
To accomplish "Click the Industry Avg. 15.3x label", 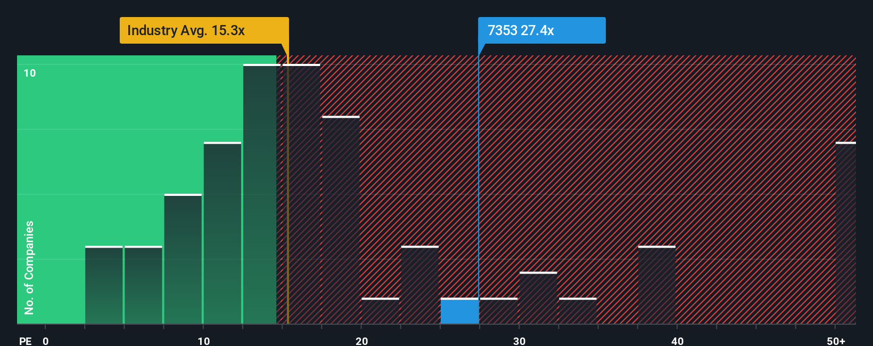I will tap(204, 30).
